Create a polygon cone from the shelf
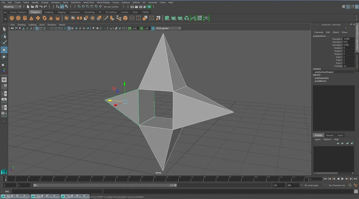The width and height of the screenshot is (359, 199). [x=31, y=18]
